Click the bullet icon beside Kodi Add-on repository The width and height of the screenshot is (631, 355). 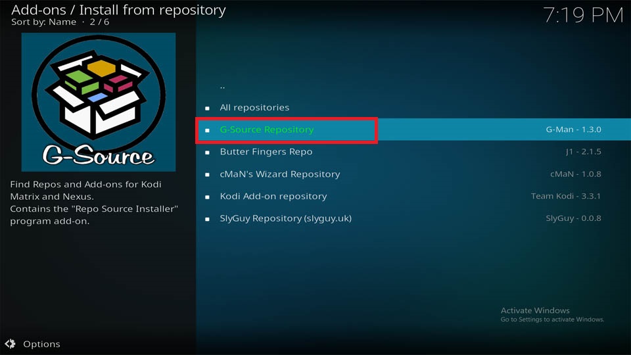pyautogui.click(x=207, y=197)
